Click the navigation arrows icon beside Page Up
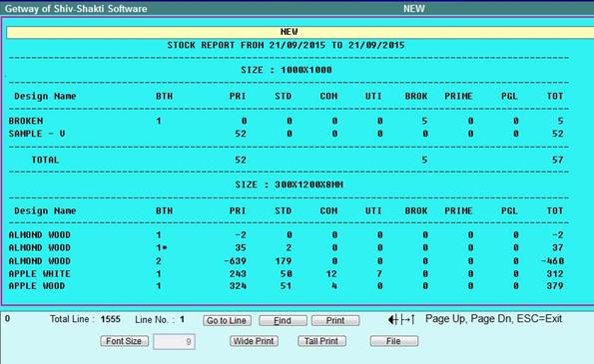Screen dimensions: 594x364 pos(401,320)
